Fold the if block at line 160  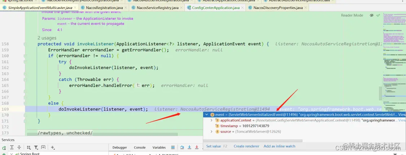25,56
